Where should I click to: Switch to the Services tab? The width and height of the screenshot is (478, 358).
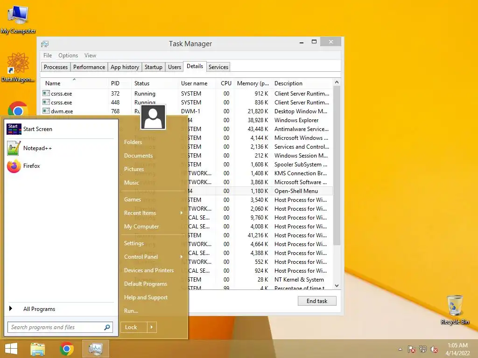218,67
